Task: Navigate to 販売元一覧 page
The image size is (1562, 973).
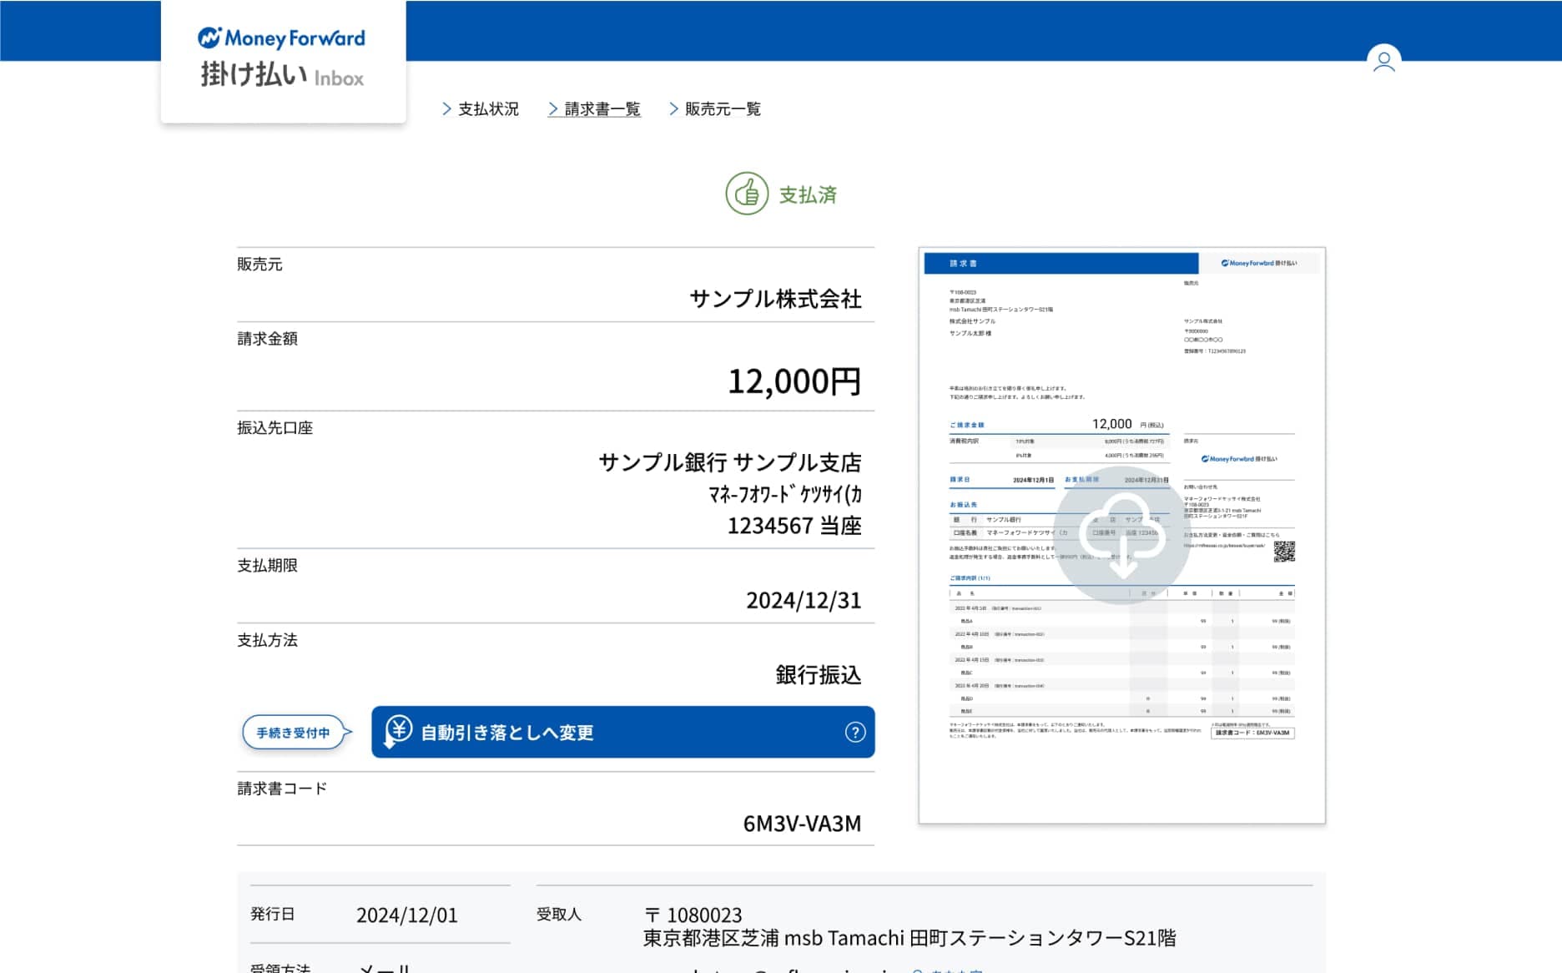Action: (715, 109)
